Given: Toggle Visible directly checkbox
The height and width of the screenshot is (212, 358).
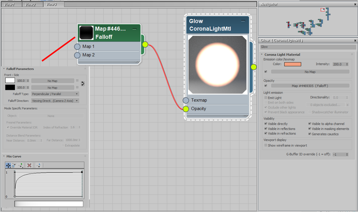Looking at the screenshot, I should [x=266, y=124].
